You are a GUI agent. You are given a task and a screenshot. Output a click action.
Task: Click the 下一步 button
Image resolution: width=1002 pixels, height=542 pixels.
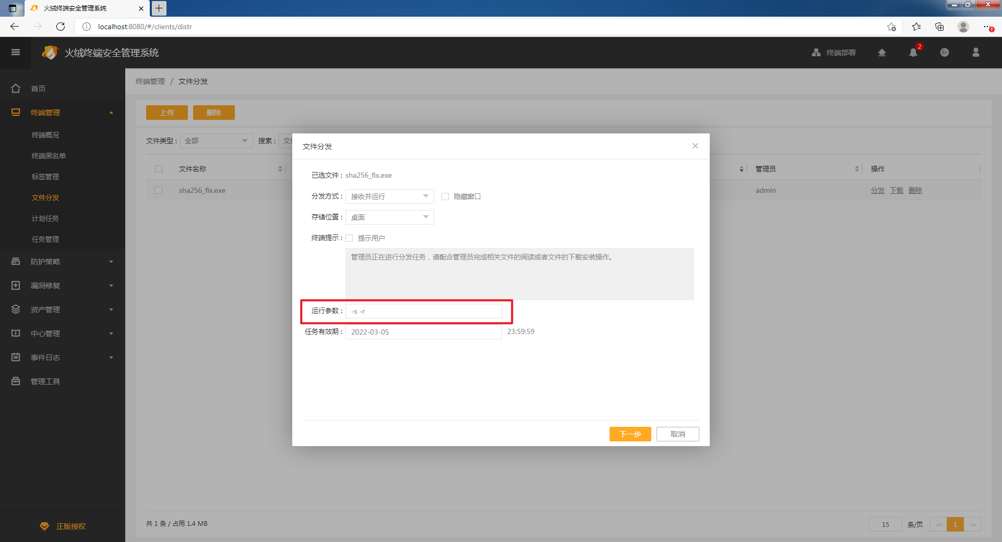(x=630, y=434)
